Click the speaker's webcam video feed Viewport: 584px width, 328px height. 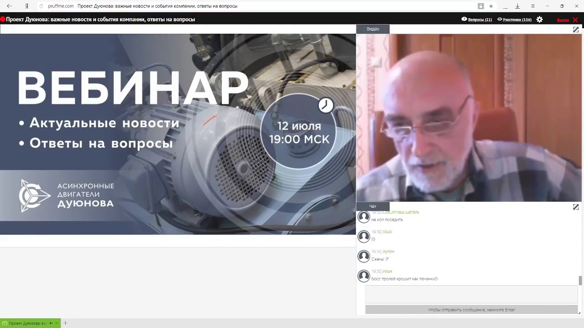469,118
